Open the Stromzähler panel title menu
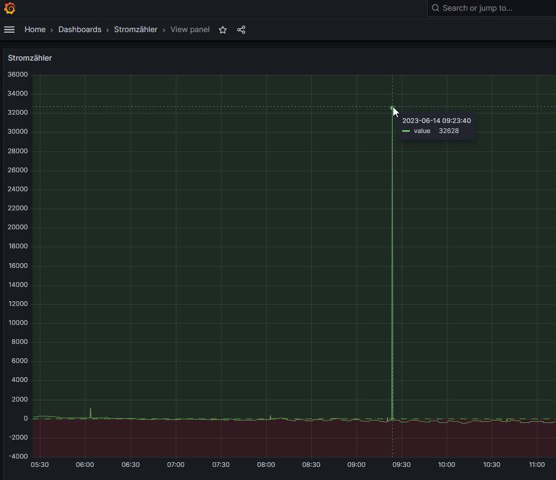The image size is (556, 480). tap(30, 58)
